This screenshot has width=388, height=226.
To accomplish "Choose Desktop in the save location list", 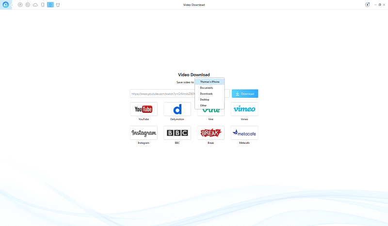I will [x=210, y=100].
